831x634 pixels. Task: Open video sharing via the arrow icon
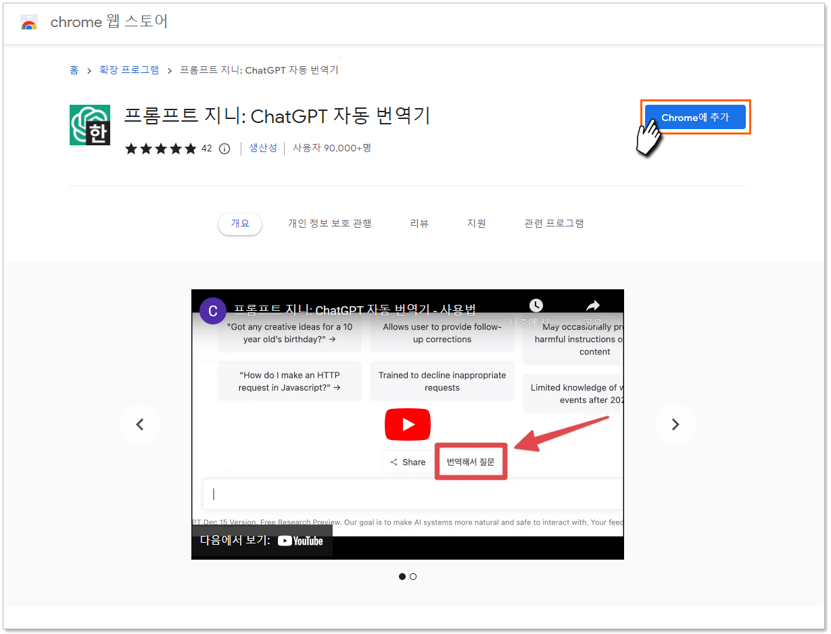click(x=592, y=305)
